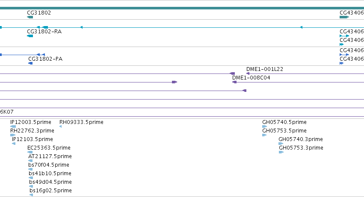Select the bs41b10.5prime arrow glyph
Screen dimensions: 364x197
tap(31, 178)
